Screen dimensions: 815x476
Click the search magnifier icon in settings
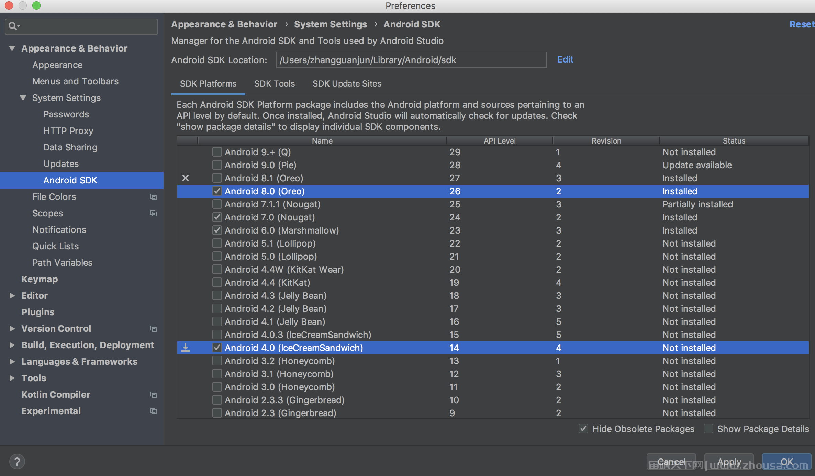click(14, 26)
